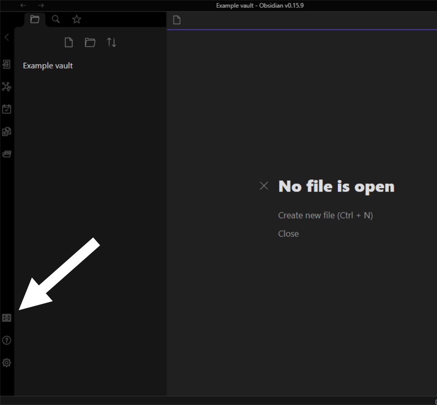437x405 pixels.
Task: Open the quick switcher from ribbon
Action: [x=6, y=64]
